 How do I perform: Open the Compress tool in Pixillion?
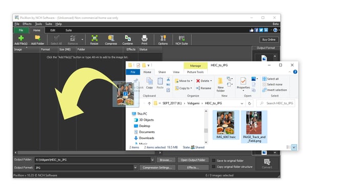pos(111,40)
